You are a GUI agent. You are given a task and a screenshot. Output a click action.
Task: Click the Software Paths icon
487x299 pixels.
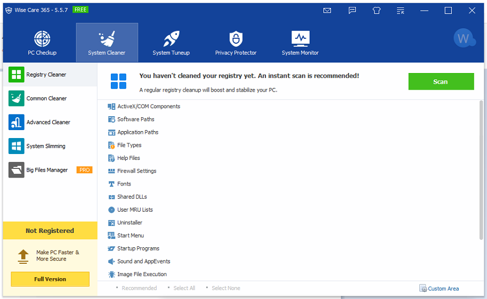pyautogui.click(x=111, y=119)
